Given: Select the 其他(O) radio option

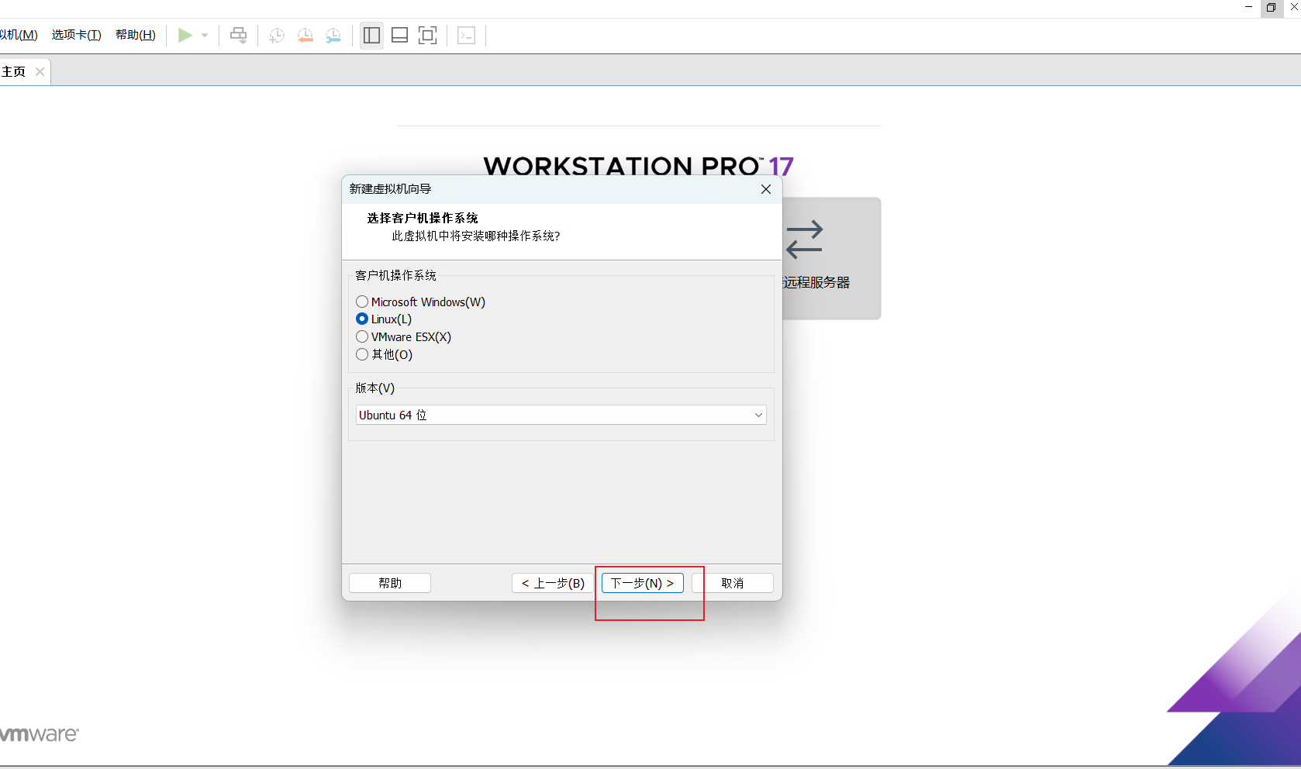Looking at the screenshot, I should 362,354.
